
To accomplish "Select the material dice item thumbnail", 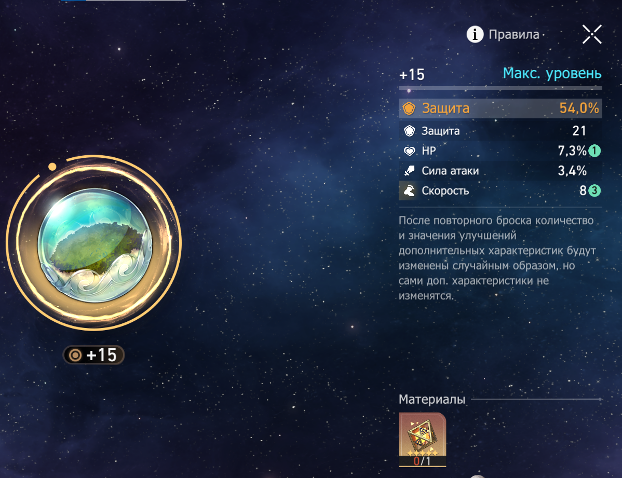I will coord(423,440).
